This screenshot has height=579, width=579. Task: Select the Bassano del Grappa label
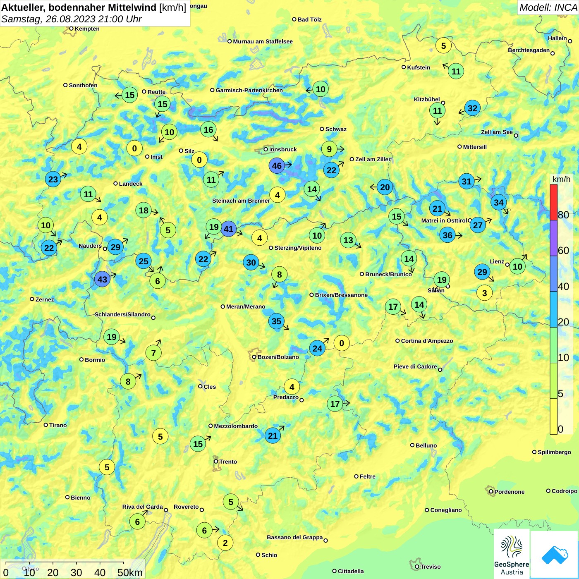coord(294,537)
